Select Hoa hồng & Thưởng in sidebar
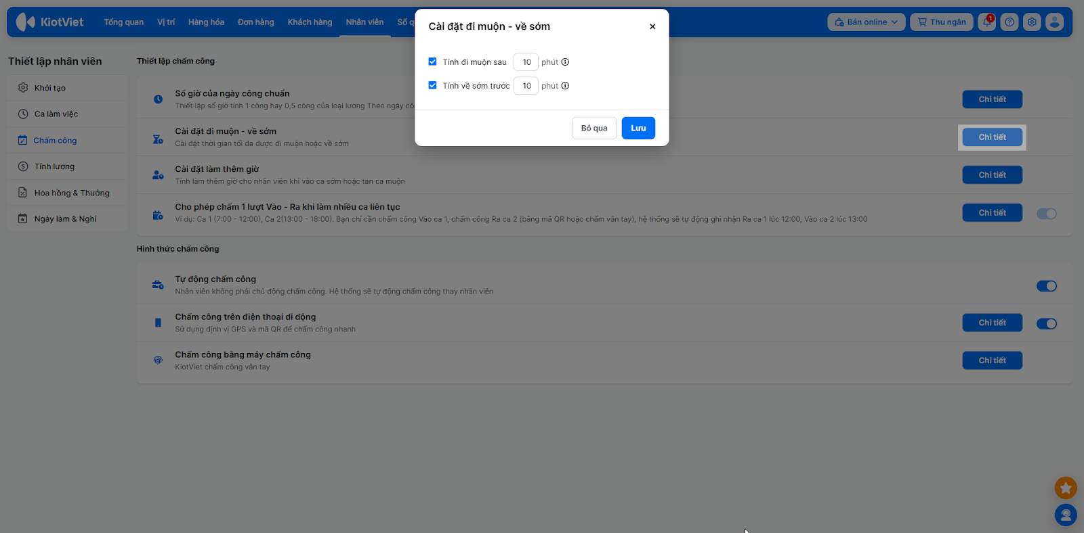 coord(67,193)
